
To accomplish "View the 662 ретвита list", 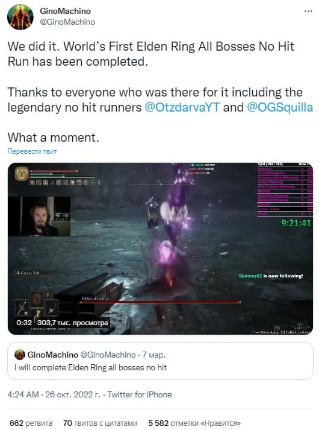I will point(31,423).
